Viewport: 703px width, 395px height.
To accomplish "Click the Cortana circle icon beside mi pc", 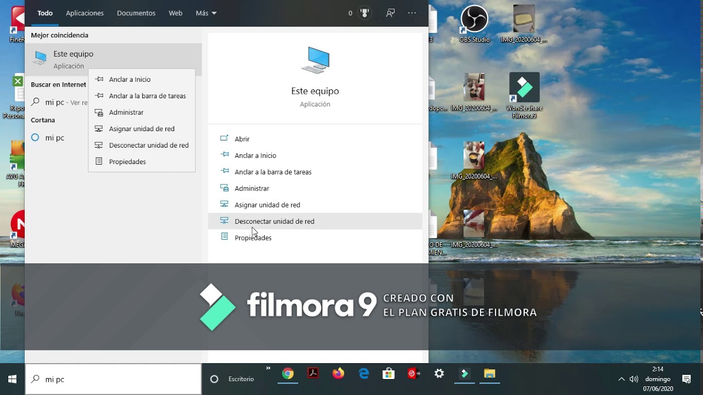I will [35, 138].
